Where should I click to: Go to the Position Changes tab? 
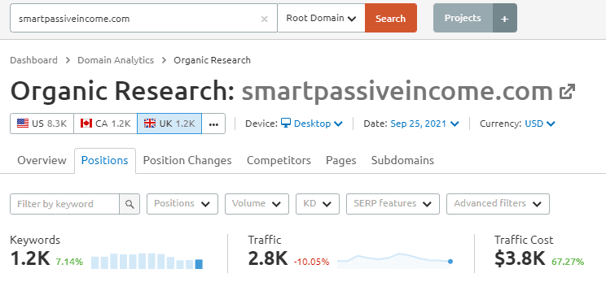pos(187,160)
